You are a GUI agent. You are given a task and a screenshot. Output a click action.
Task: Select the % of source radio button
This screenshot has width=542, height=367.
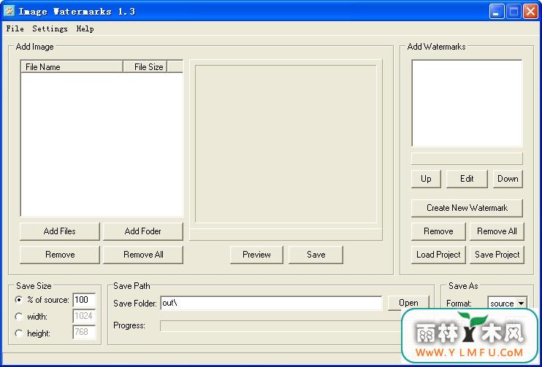click(19, 300)
